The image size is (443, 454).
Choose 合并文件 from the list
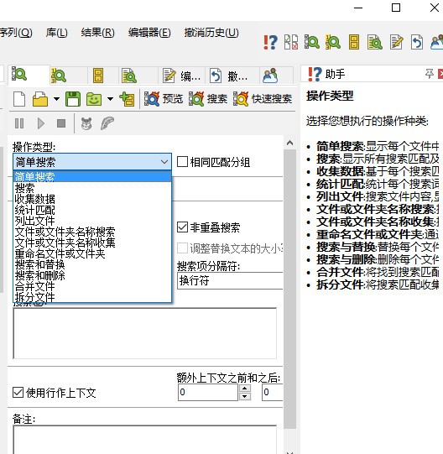pos(92,287)
